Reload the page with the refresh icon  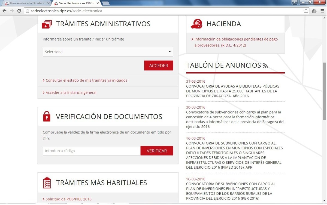[19, 11]
